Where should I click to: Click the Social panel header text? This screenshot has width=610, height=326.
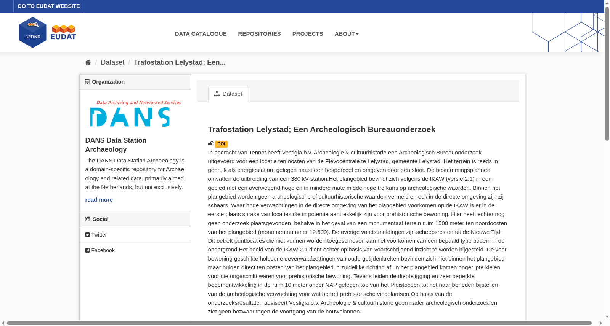[x=101, y=219]
